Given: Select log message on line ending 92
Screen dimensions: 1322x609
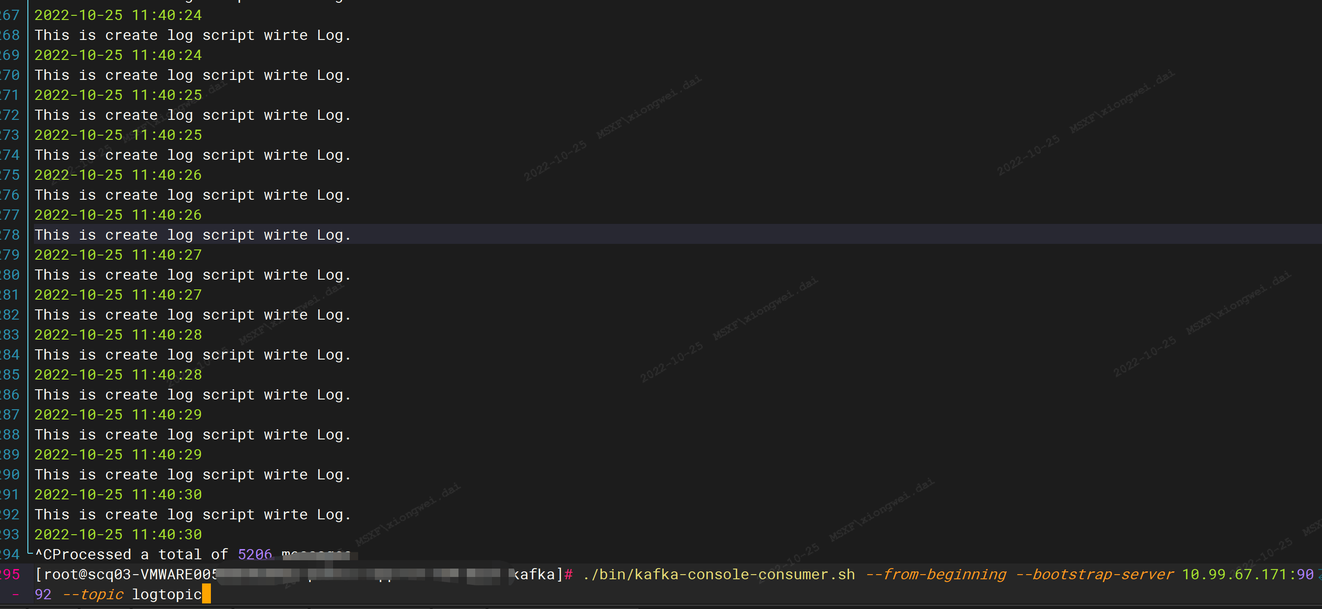Looking at the screenshot, I should (x=192, y=515).
